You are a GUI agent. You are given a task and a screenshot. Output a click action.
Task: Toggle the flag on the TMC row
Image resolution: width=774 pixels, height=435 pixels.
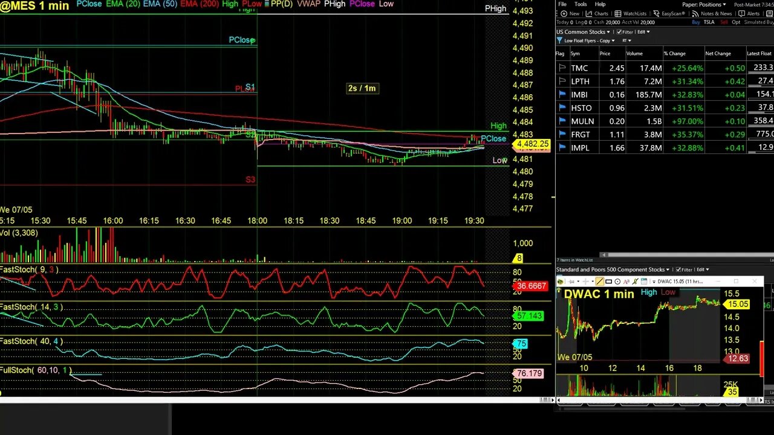(x=562, y=68)
